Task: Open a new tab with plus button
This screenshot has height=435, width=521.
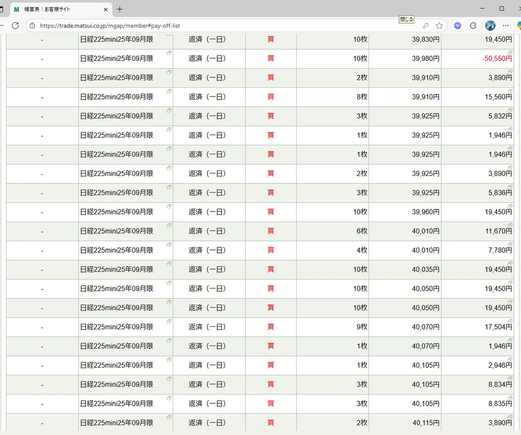Action: pos(120,9)
